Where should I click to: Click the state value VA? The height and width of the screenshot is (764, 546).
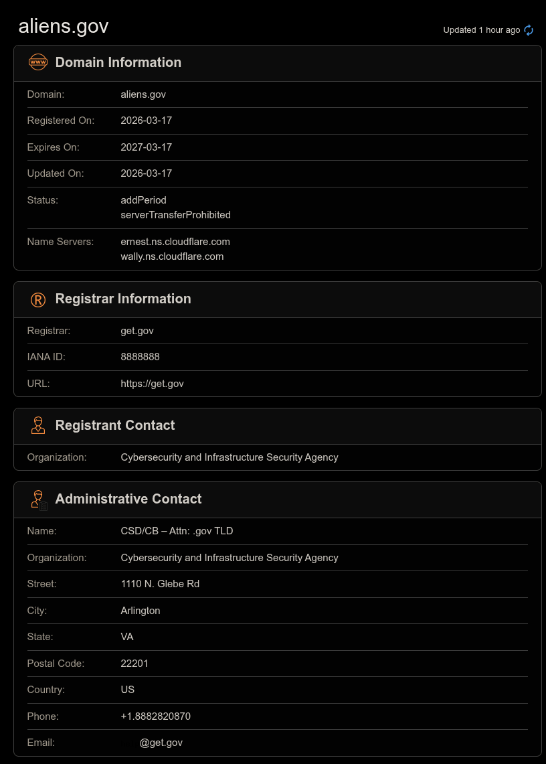126,637
